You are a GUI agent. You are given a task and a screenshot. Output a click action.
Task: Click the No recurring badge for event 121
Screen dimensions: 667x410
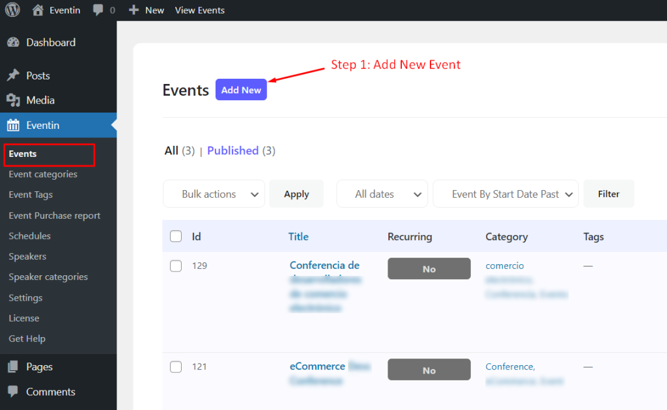point(429,370)
